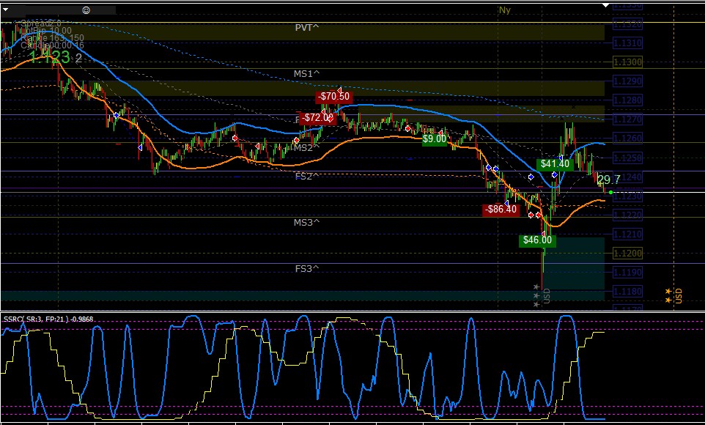
Task: Click the 1.1190 price axis label
Action: pos(627,273)
